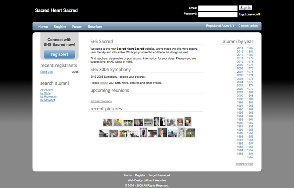Open the Home tab in navigation bar

[x=43, y=26]
